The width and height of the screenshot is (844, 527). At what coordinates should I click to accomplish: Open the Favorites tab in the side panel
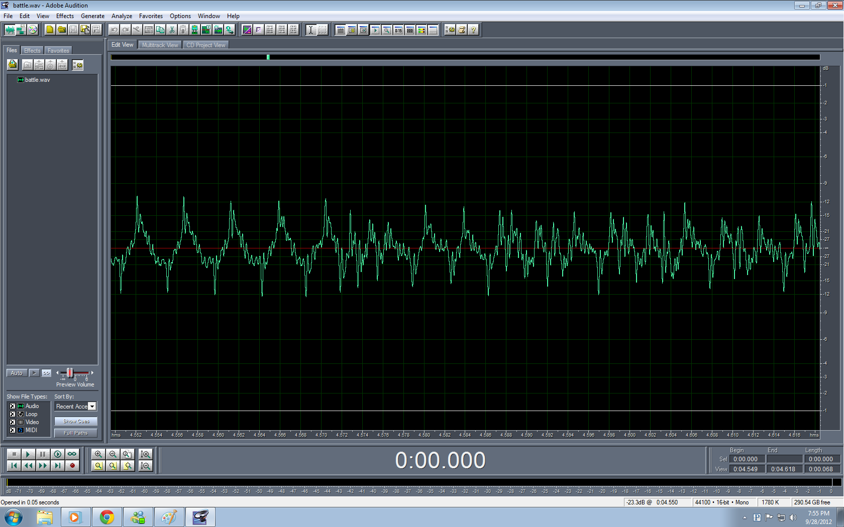(58, 51)
